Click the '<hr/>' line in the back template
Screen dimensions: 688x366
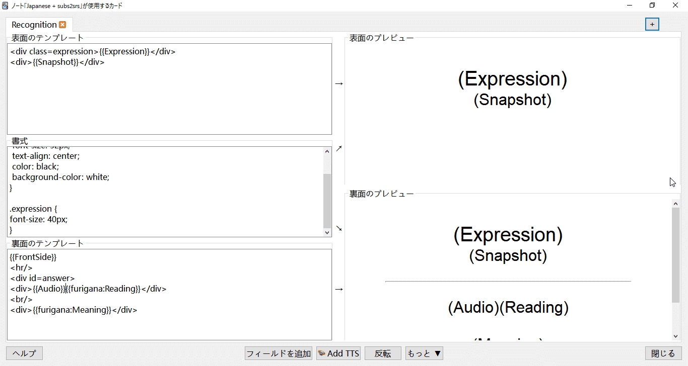tap(21, 267)
